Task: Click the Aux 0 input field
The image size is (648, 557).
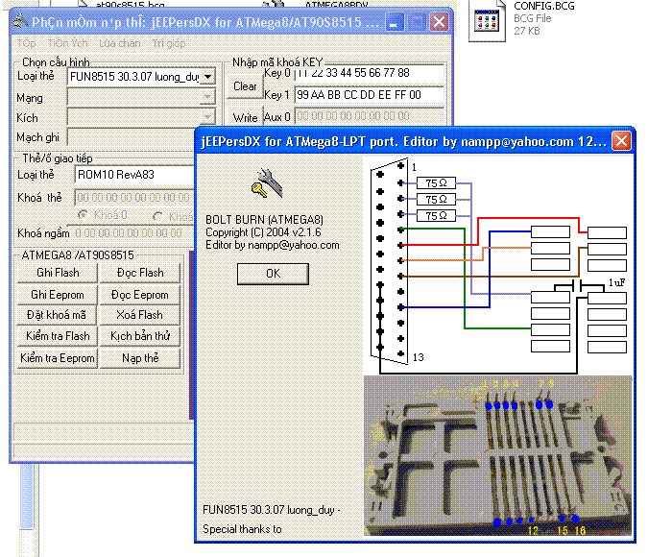Action: click(370, 116)
